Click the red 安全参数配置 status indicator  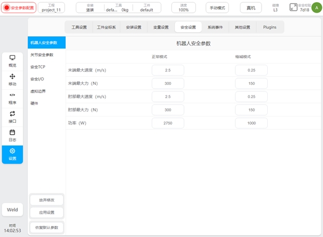pyautogui.click(x=19, y=8)
